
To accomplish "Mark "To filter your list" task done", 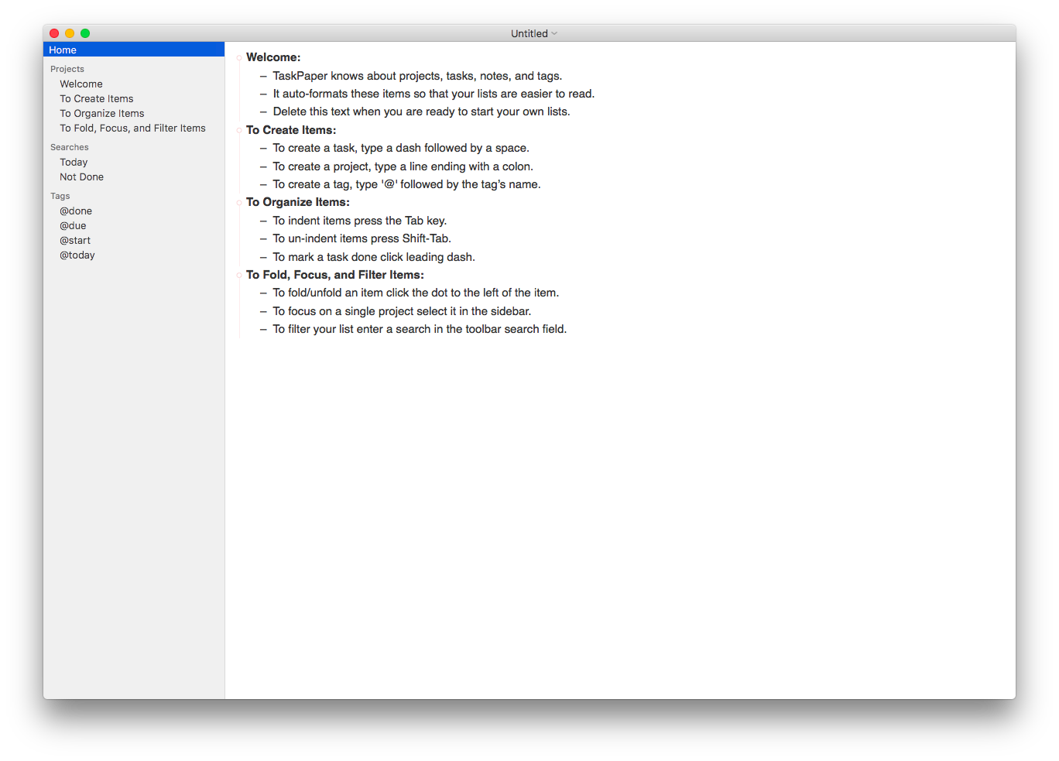I will [262, 329].
